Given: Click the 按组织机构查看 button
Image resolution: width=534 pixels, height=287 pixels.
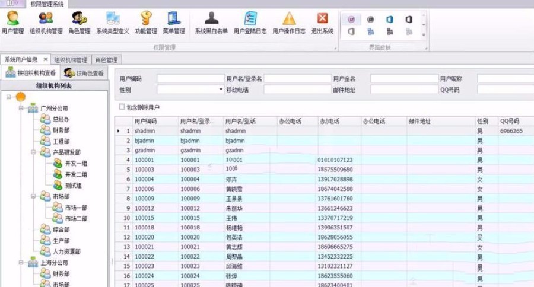Looking at the screenshot, I should pyautogui.click(x=31, y=74).
